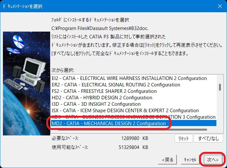Image resolution: width=227 pixels, height=168 pixels.
Task: Click the 次へ> next button
Action: click(x=213, y=160)
